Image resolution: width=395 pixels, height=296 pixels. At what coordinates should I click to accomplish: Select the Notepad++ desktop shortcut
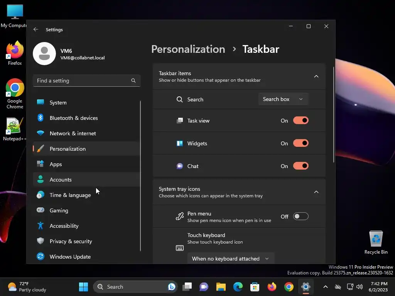[x=15, y=129]
